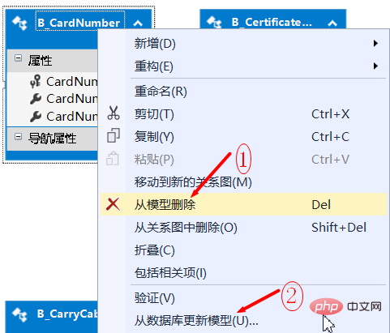Click the B_CarryCab entity icon
The width and height of the screenshot is (390, 333).
click(x=19, y=314)
